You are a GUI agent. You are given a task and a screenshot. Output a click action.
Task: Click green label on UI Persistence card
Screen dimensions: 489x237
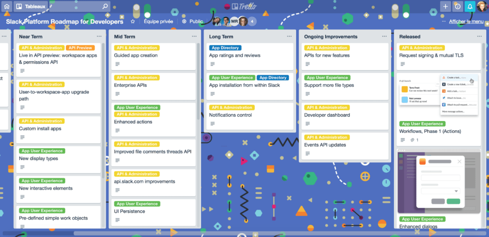(137, 204)
